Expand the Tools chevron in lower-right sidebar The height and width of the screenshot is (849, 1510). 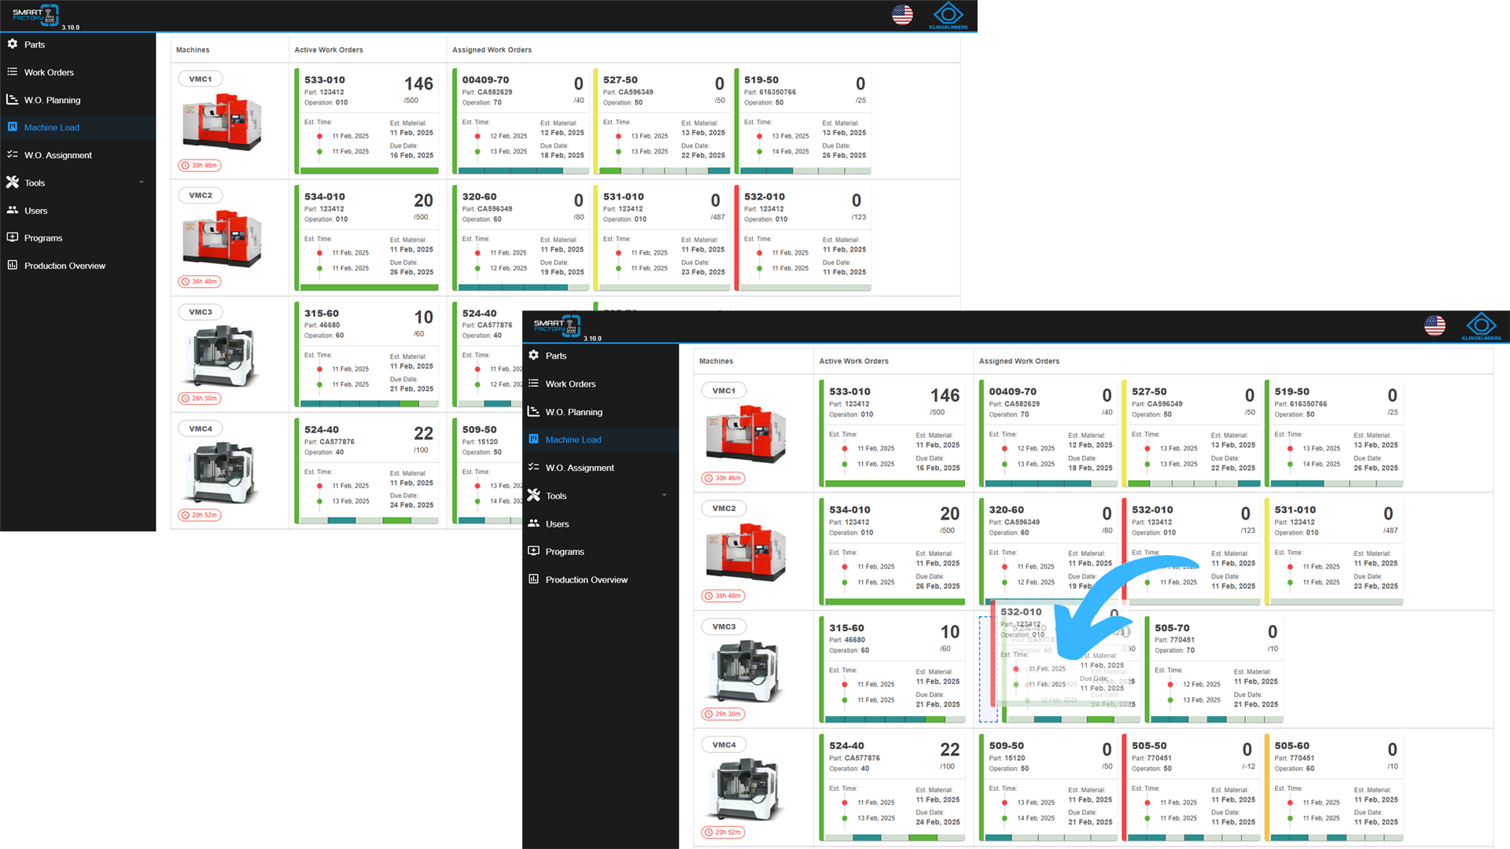(x=665, y=495)
